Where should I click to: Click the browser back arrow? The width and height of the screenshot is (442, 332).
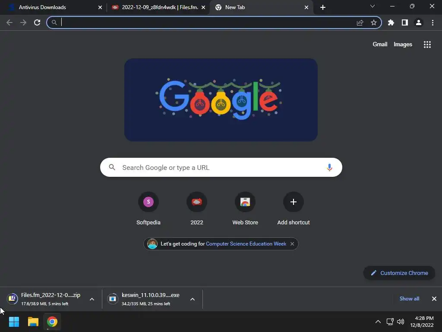[9, 22]
